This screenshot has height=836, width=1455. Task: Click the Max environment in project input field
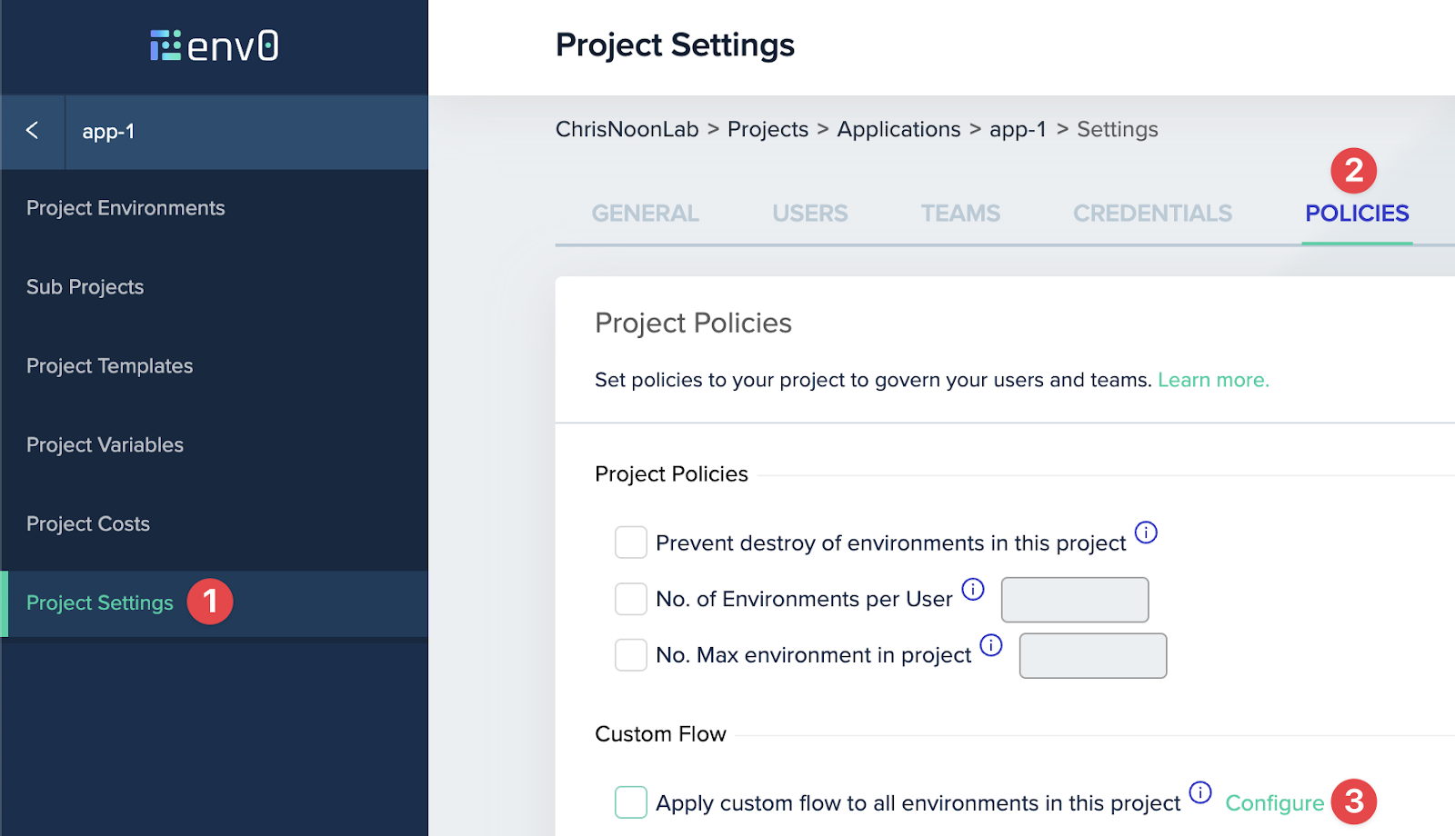1093,655
